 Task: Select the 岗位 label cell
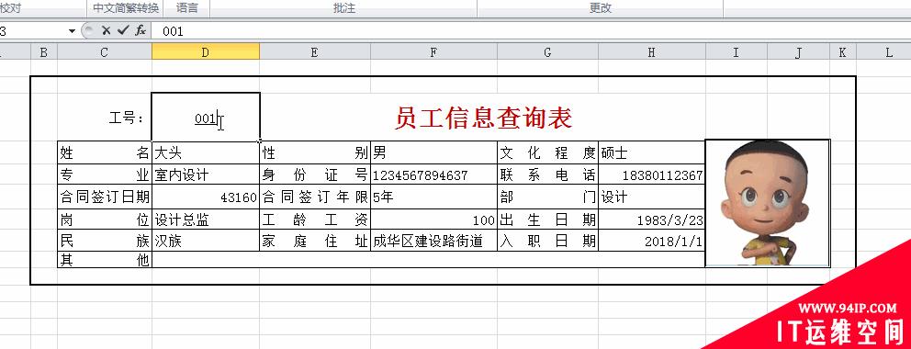[105, 220]
